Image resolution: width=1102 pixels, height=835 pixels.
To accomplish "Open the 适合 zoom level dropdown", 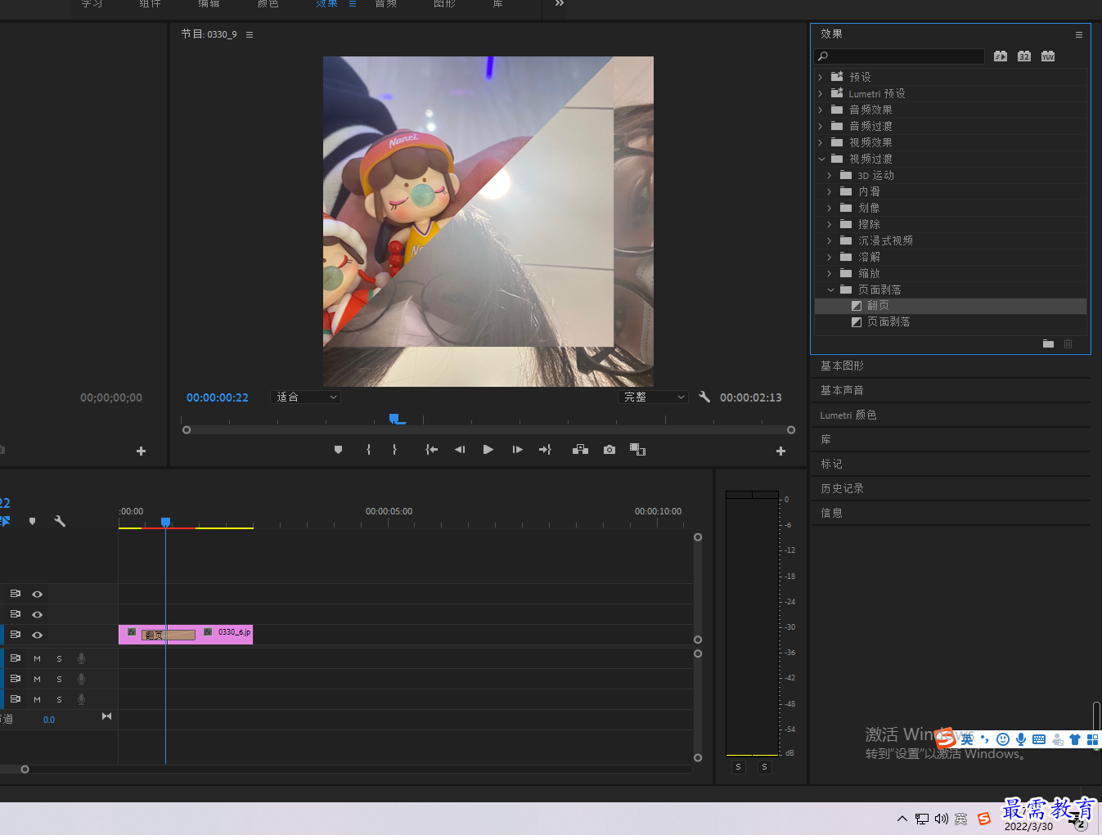I will (x=305, y=397).
